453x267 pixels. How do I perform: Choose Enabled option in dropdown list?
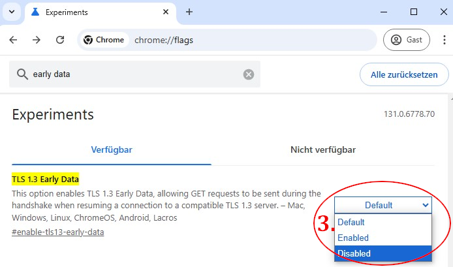[x=383, y=238]
